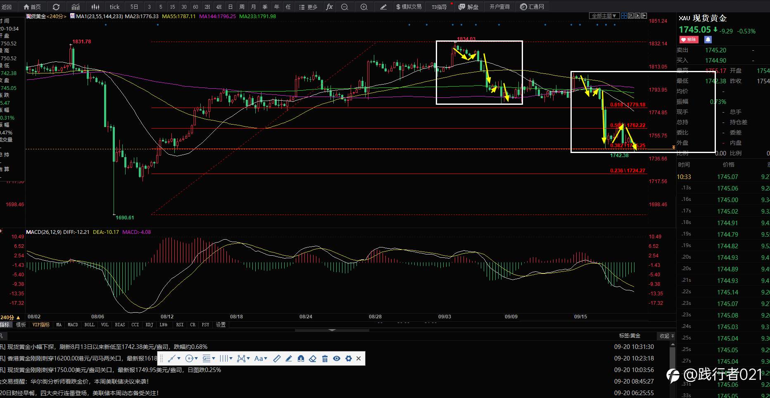Select the ruler measurement tool
Image resolution: width=770 pixels, height=398 pixels.
click(x=277, y=358)
